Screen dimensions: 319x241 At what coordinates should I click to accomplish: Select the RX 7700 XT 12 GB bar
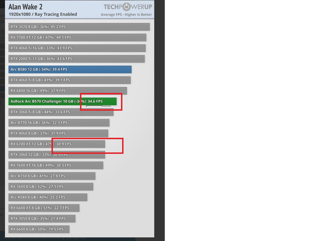coord(77,37)
